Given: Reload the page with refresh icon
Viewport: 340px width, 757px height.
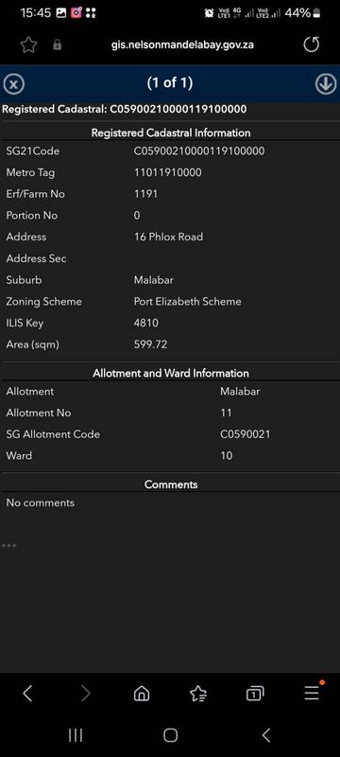Looking at the screenshot, I should point(311,44).
